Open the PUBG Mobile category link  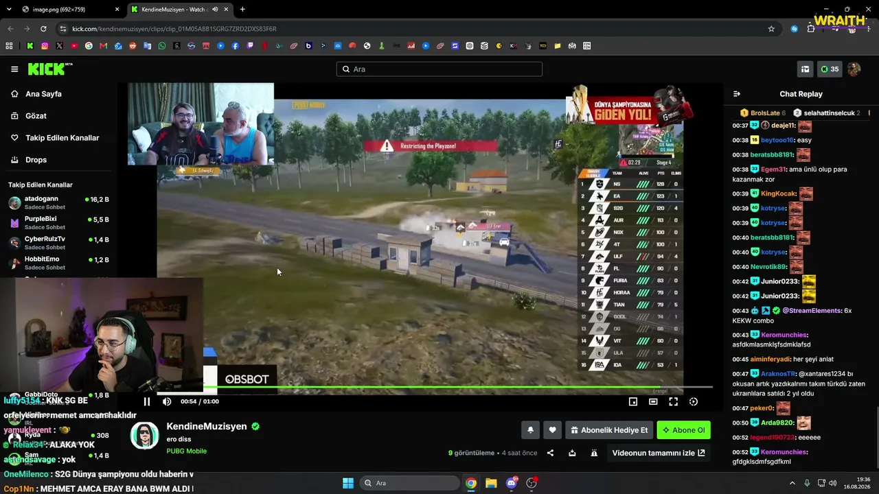pos(186,451)
